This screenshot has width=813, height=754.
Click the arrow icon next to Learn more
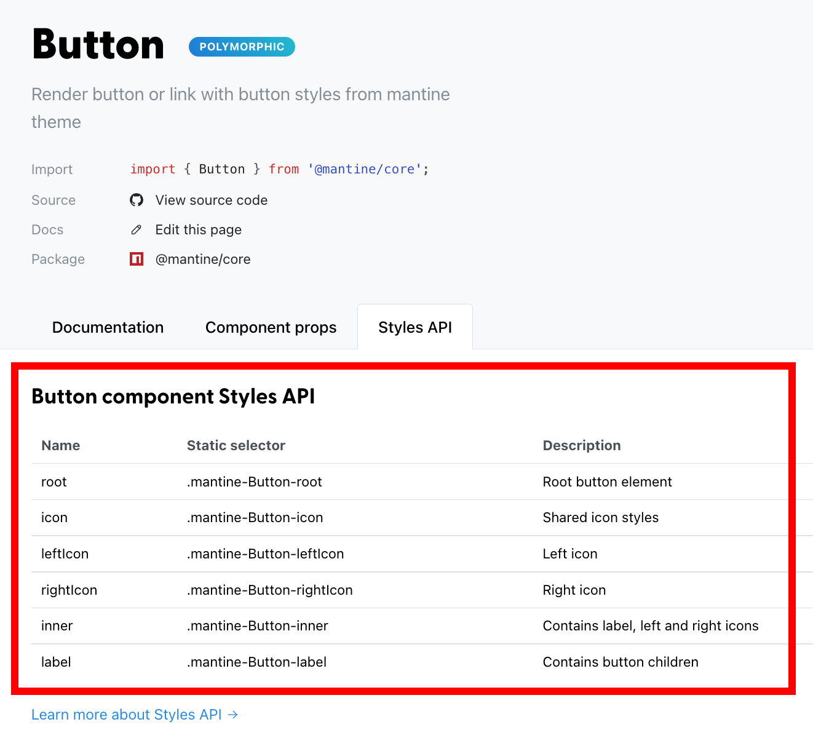(x=232, y=715)
